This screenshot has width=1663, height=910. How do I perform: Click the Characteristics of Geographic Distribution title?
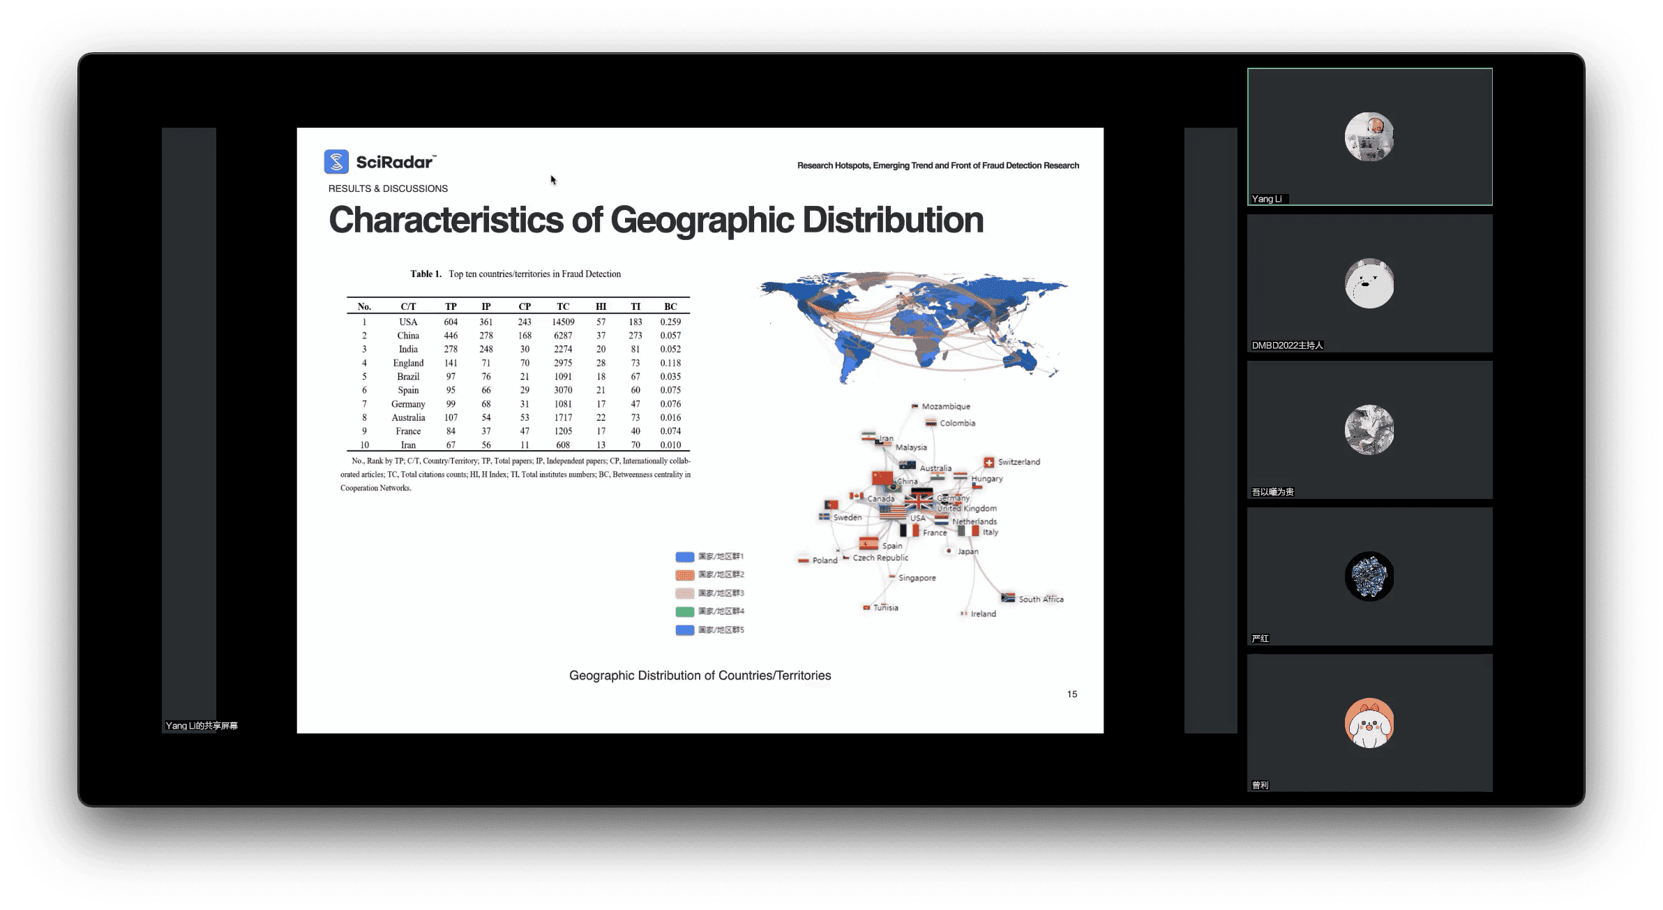click(x=656, y=220)
